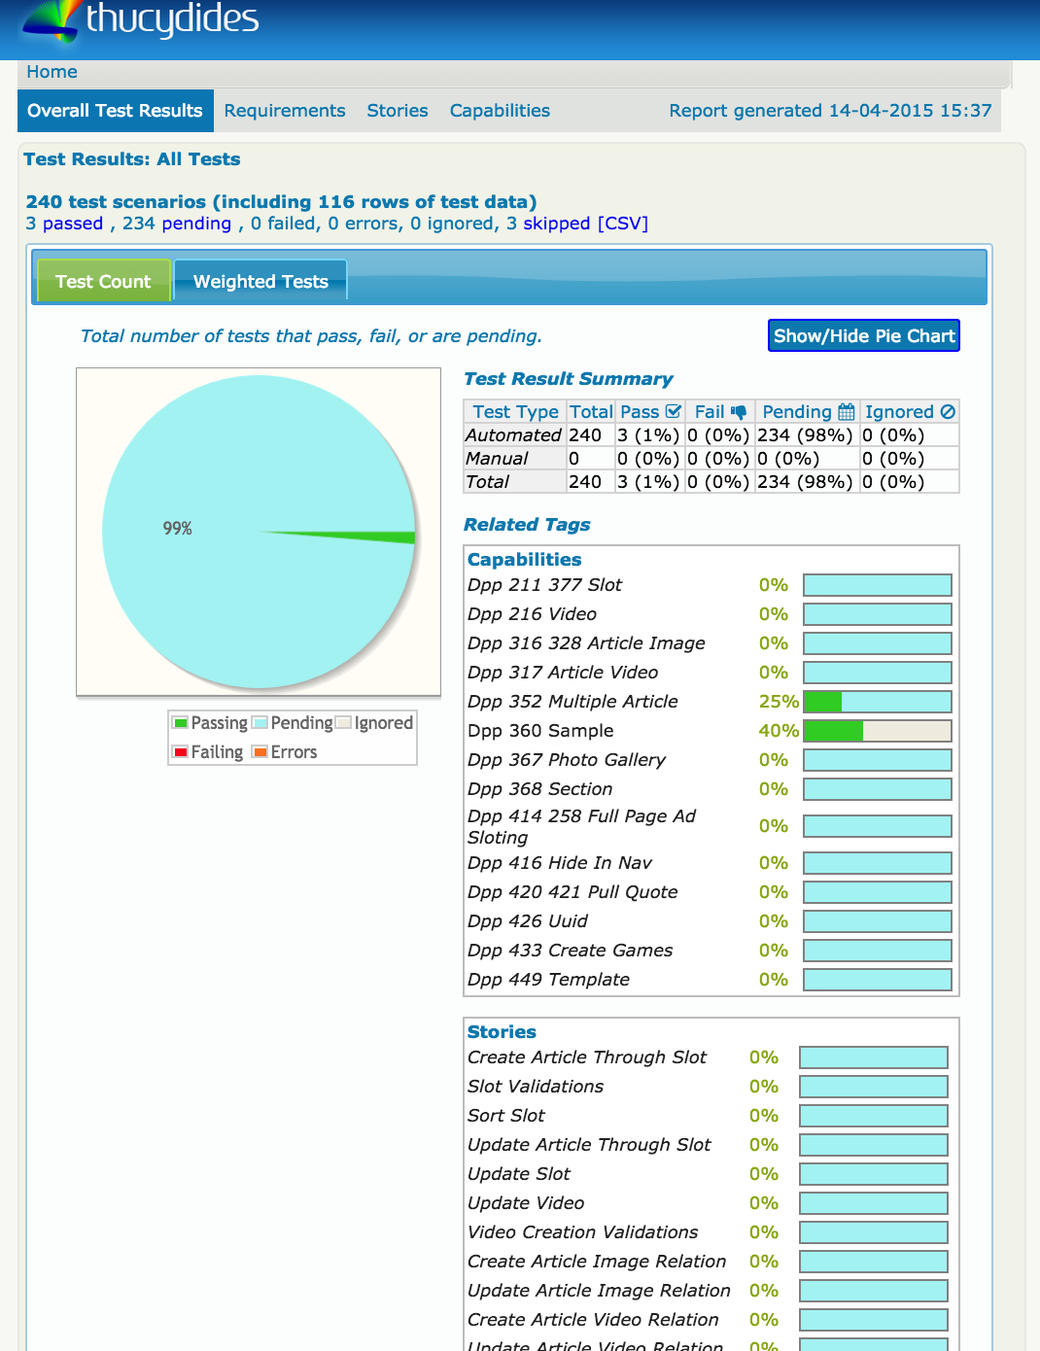The width and height of the screenshot is (1040, 1351).
Task: Open the Capabilities menu item
Action: (500, 111)
